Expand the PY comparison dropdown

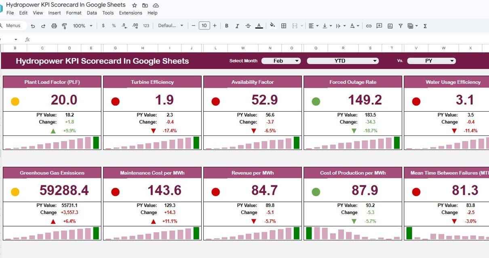(431, 61)
